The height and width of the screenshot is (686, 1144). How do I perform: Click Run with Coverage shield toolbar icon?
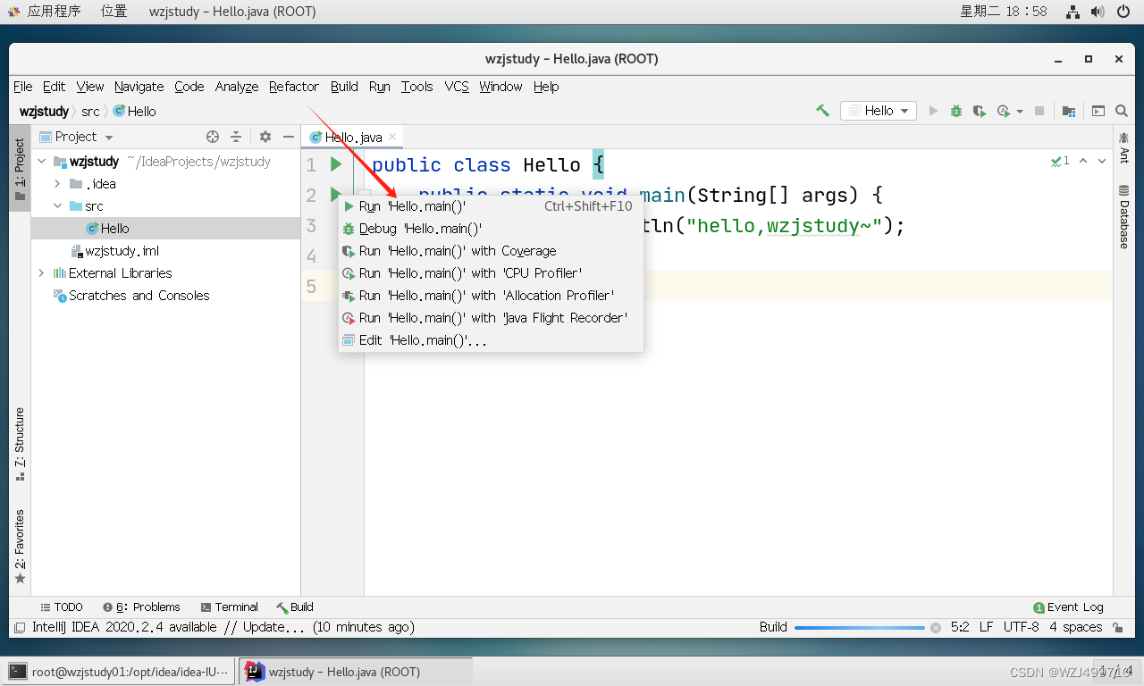[x=980, y=111]
